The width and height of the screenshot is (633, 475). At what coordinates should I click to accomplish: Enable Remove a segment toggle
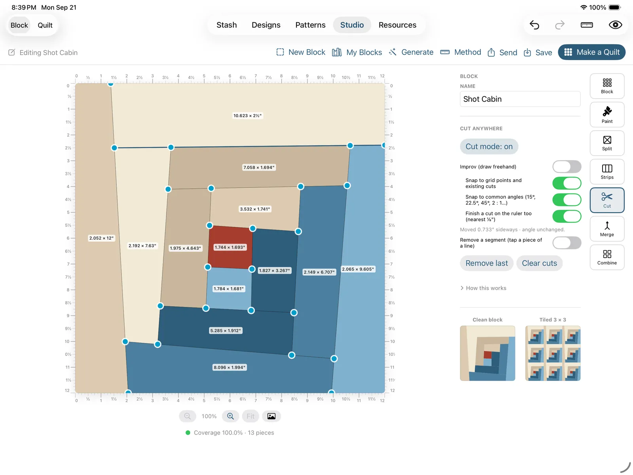tap(567, 243)
